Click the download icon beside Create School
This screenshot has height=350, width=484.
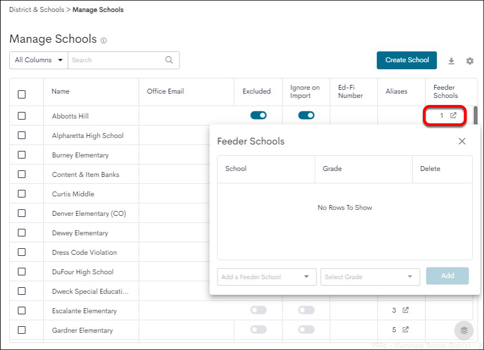[451, 61]
